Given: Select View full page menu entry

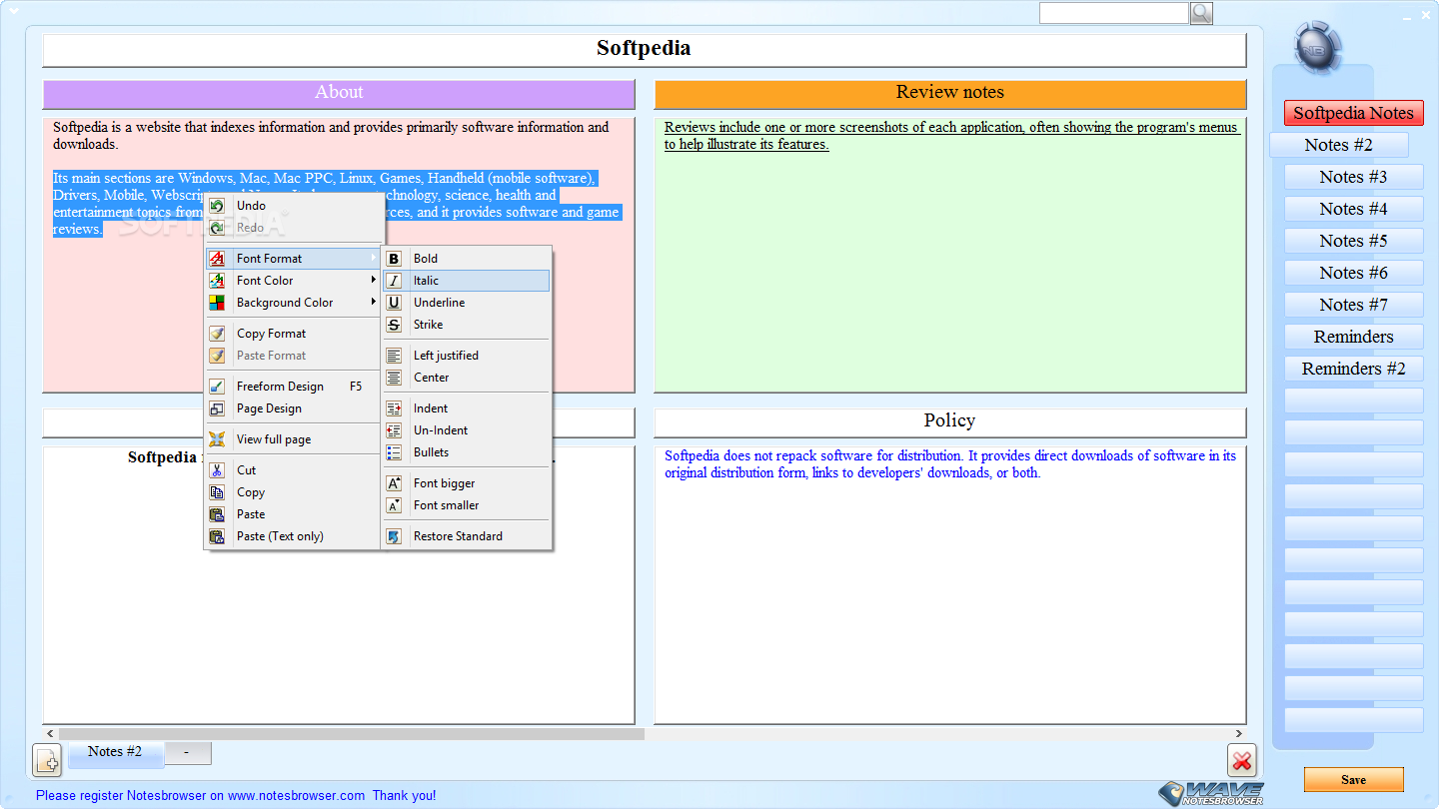Looking at the screenshot, I should [294, 438].
